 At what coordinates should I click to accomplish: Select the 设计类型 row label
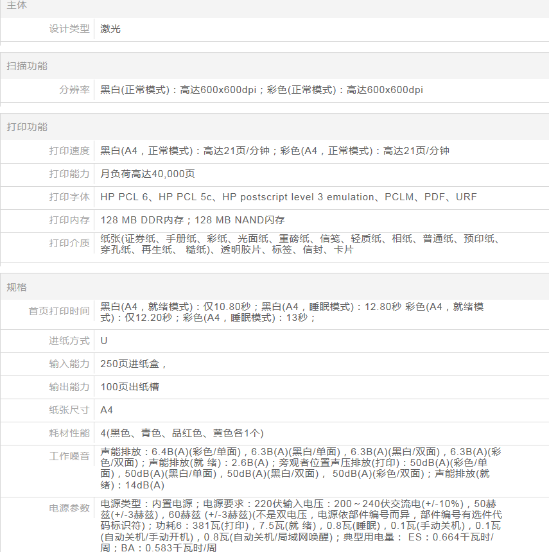(x=69, y=29)
